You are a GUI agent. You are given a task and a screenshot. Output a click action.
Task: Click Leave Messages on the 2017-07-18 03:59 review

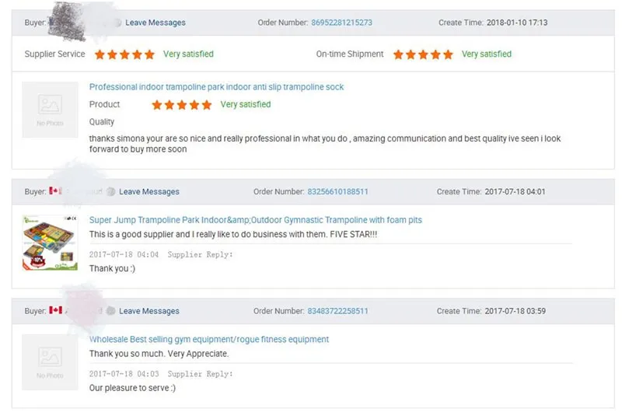[x=149, y=311]
